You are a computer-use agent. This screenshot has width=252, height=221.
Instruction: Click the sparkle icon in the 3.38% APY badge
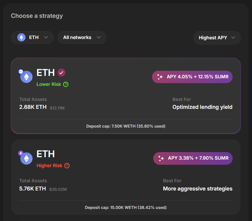tap(161, 158)
